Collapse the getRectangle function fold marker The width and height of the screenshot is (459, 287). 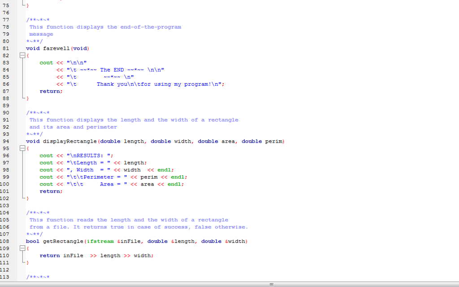pyautogui.click(x=22, y=249)
